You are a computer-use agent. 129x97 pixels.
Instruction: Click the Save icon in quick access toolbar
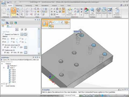click(8, 2)
